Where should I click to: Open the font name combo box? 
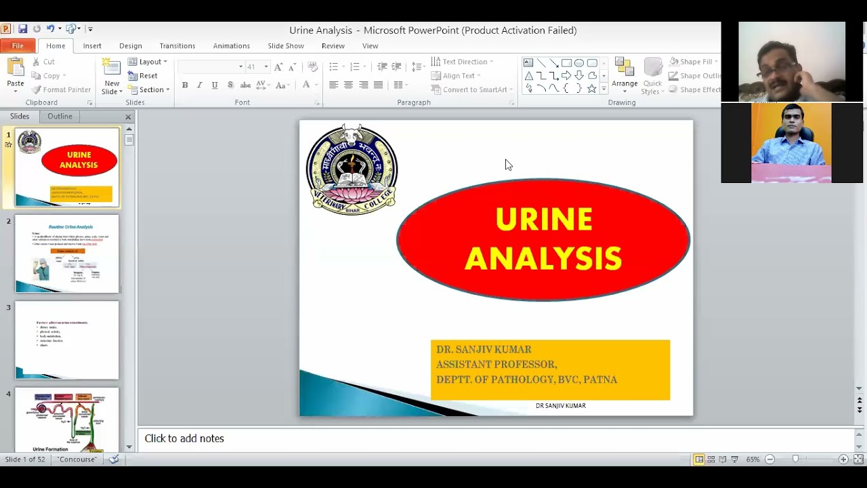212,66
